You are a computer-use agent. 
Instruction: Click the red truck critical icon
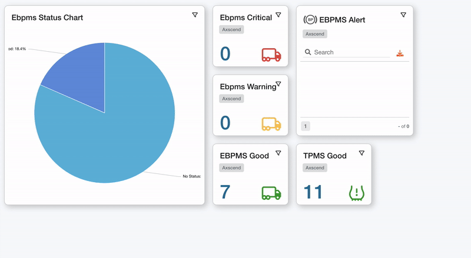click(271, 55)
